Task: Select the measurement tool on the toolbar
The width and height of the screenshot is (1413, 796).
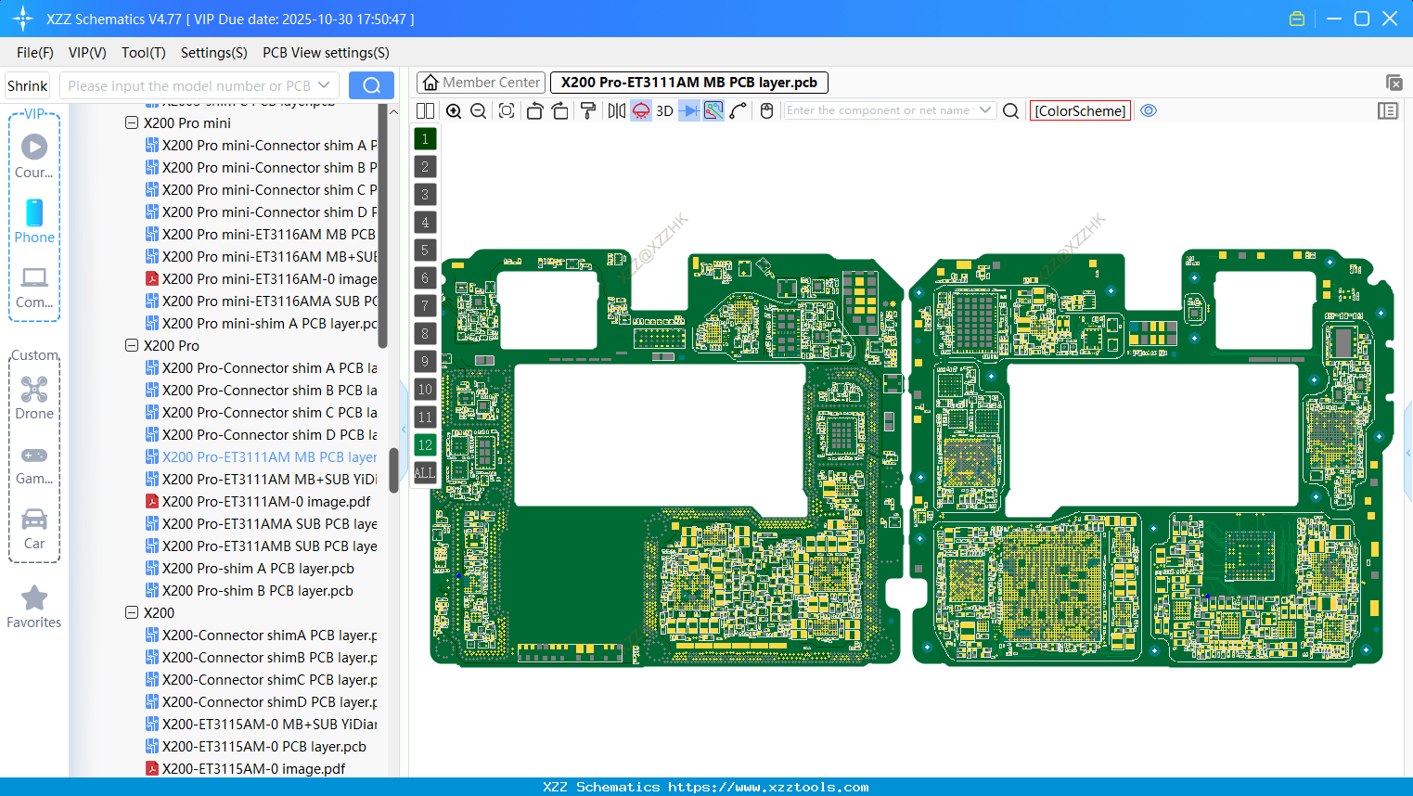Action: click(x=739, y=110)
